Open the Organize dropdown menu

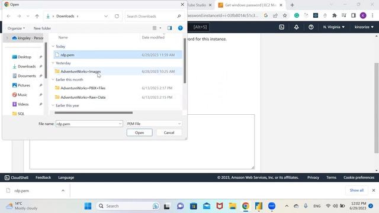(x=16, y=28)
